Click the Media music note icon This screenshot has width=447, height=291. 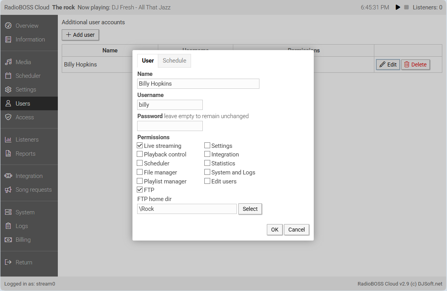8,62
